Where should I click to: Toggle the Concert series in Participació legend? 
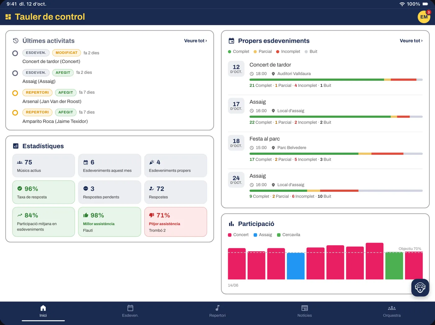pos(238,235)
